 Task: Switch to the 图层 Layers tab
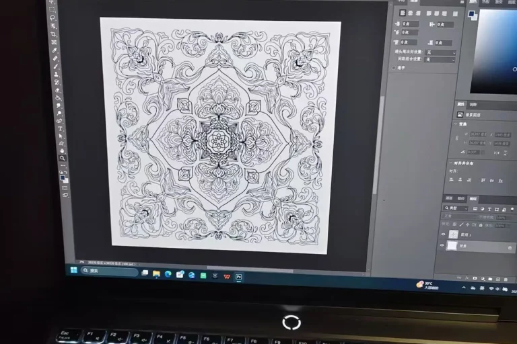click(473, 199)
